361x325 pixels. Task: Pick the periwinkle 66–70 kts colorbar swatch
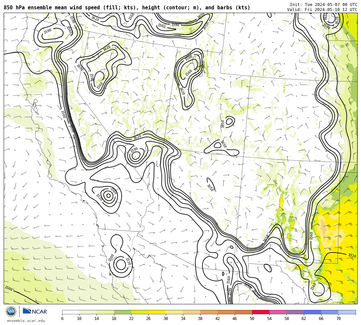[330, 312]
